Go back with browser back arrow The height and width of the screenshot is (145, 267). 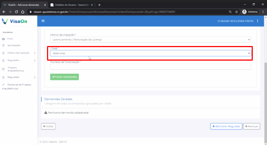point(4,12)
